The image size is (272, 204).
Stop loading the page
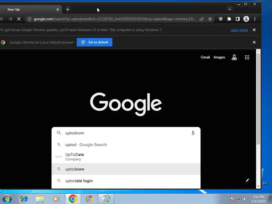click(x=19, y=19)
